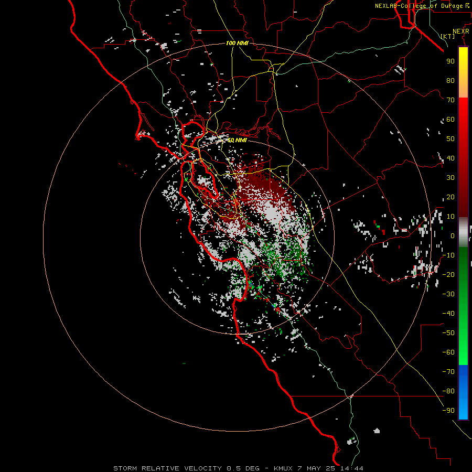Select the -80 value on velocity scale
The width and height of the screenshot is (472, 472).
tap(448, 391)
